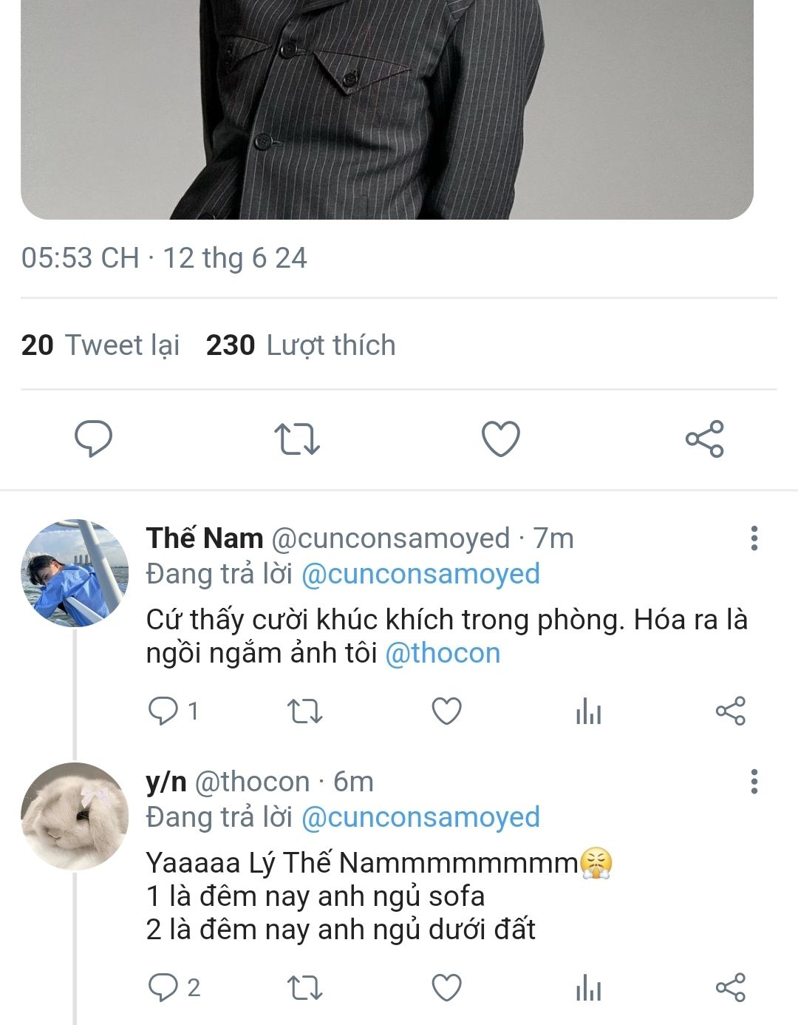Open more options on y/n's reply

coord(754,782)
